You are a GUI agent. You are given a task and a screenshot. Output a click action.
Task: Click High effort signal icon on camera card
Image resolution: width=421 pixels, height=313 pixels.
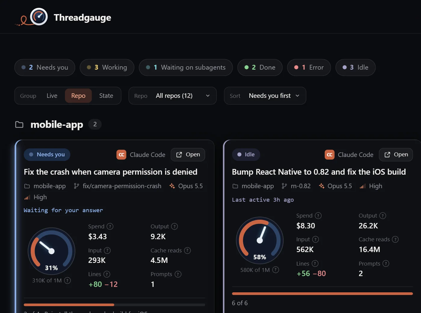tap(27, 197)
